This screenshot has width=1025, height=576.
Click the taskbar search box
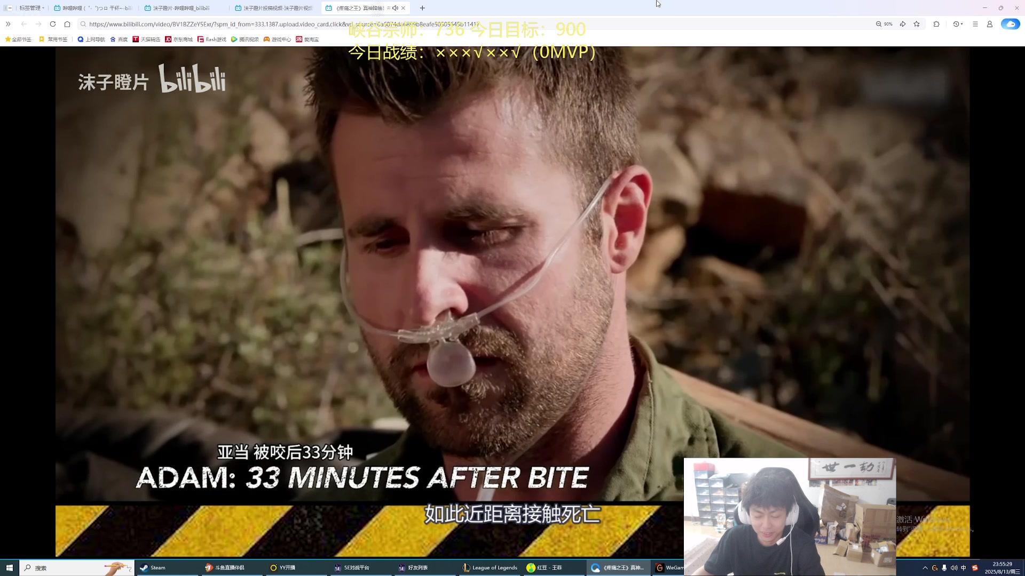76,567
